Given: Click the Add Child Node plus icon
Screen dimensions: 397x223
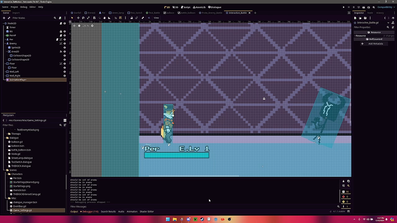Looking at the screenshot, I should (3, 17).
